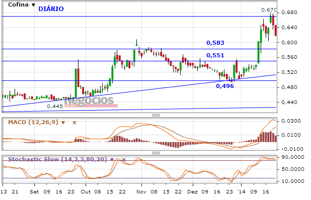
Task: Click the 10,0000 stochastic axis value
Action: click(x=293, y=181)
